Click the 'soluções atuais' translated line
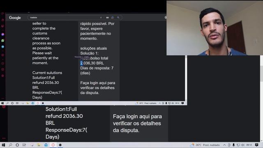The width and height of the screenshot is (263, 148). click(93, 49)
